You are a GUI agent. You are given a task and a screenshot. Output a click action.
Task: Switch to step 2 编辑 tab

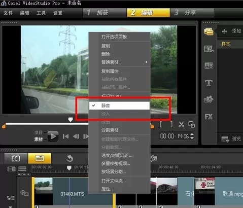(148, 13)
